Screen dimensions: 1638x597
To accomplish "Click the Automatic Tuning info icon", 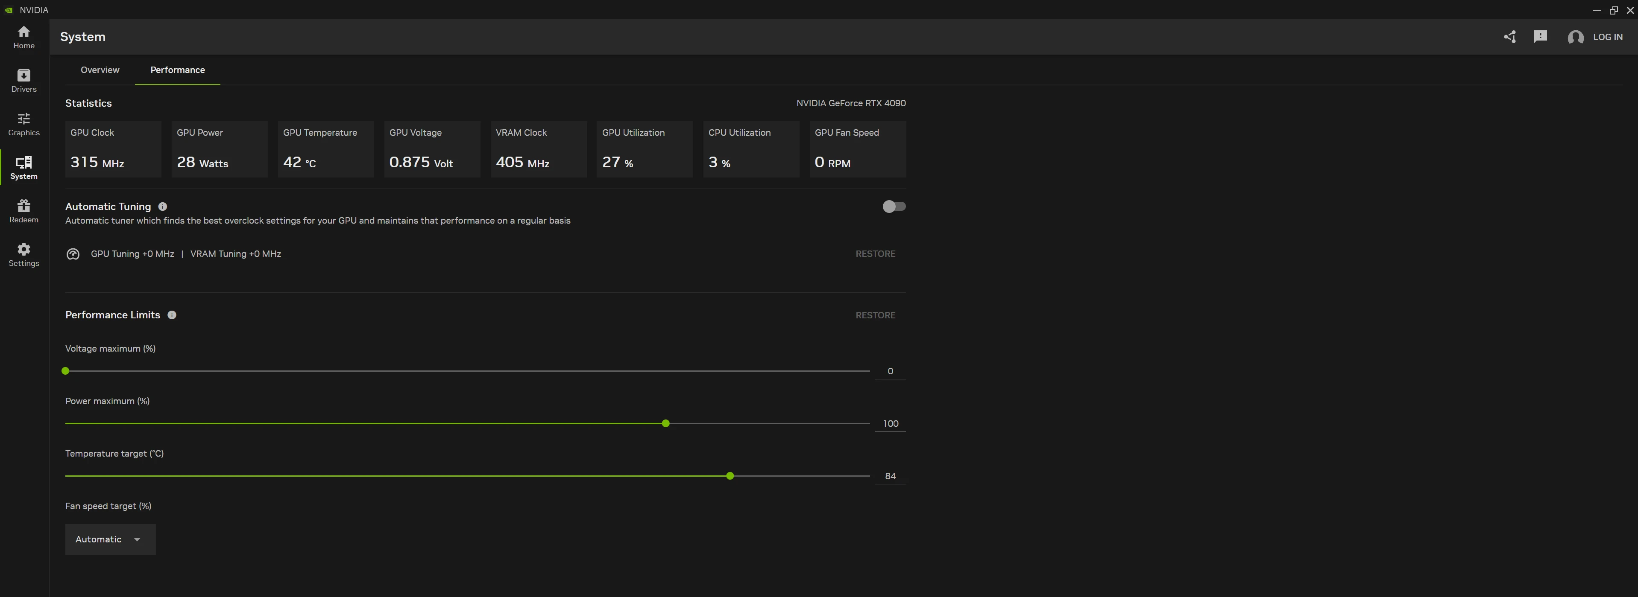I will (163, 207).
